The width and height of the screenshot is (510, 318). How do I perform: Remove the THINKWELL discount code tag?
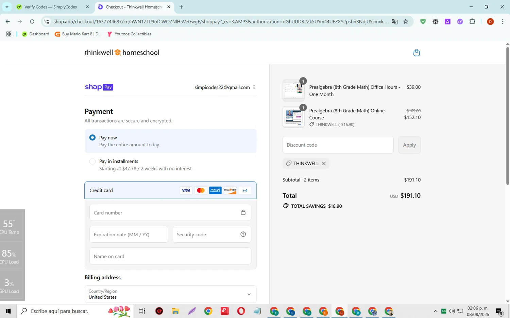coord(324,164)
